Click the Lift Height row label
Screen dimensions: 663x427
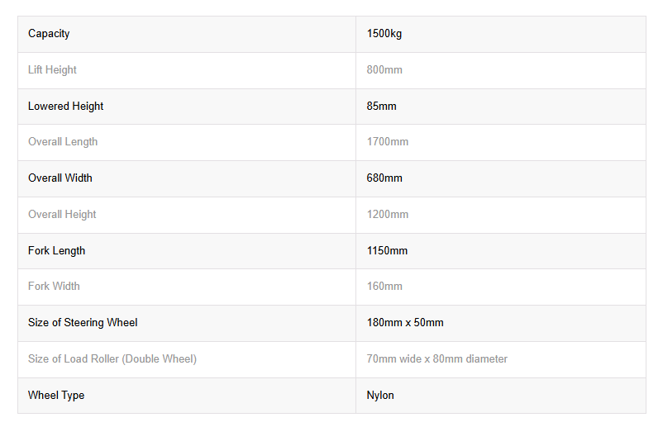click(52, 70)
